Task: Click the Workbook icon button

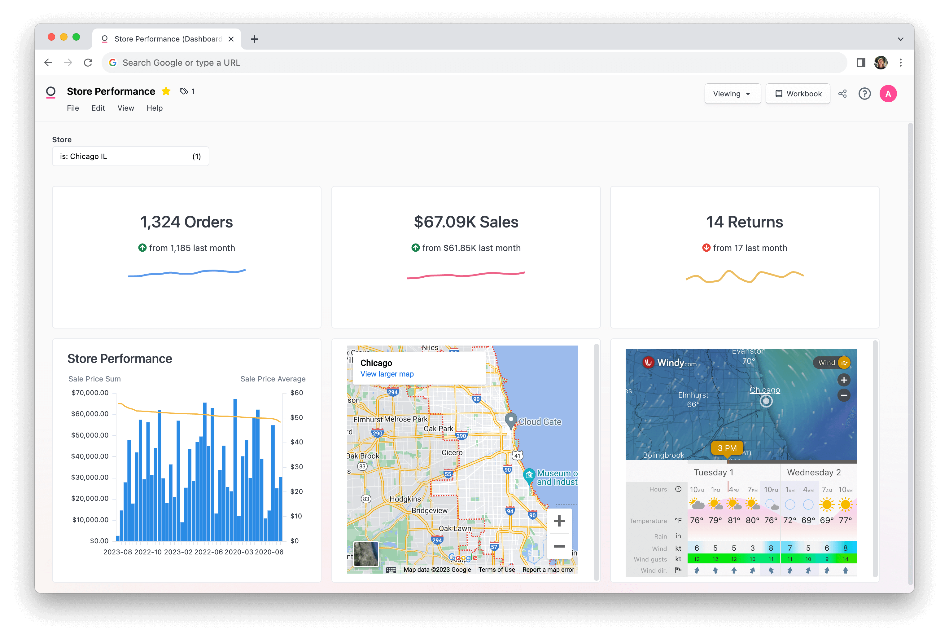Action: coord(797,93)
